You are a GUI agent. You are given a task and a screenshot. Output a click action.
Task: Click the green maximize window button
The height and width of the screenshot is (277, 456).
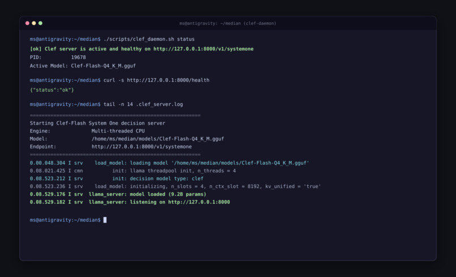click(40, 23)
